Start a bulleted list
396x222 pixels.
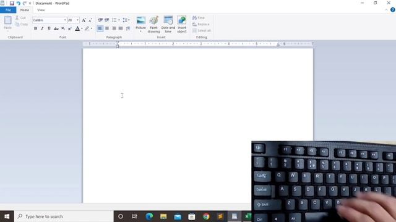pyautogui.click(x=114, y=20)
